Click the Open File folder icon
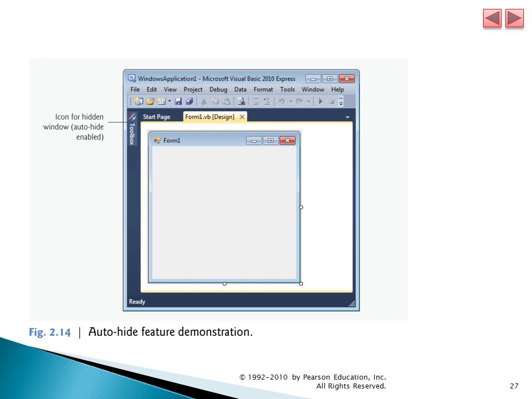The image size is (532, 399). 150,101
